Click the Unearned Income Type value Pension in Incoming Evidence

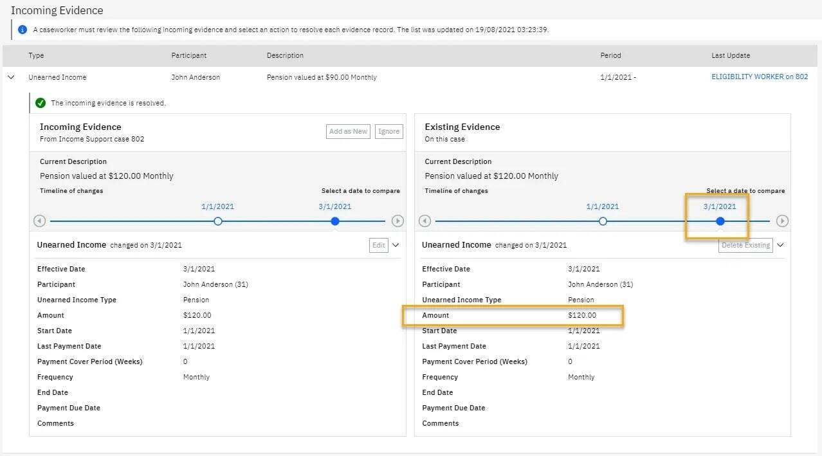[x=196, y=300]
